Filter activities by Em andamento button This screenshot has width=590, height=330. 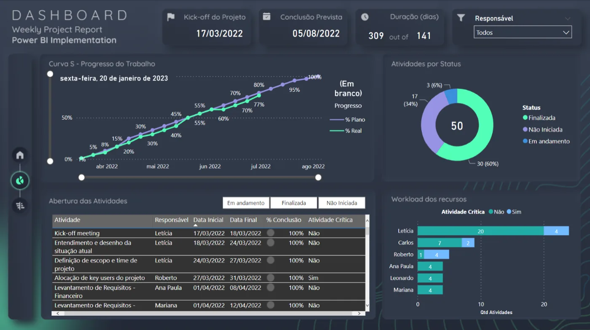pos(246,203)
